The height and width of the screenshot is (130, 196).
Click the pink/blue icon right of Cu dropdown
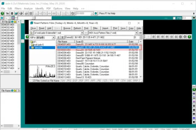(x=13, y=18)
